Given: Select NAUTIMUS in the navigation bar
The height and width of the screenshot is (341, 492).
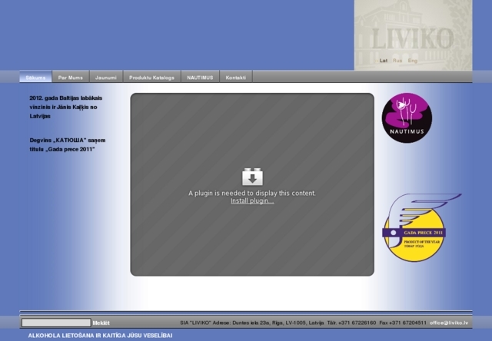Looking at the screenshot, I should tap(200, 77).
